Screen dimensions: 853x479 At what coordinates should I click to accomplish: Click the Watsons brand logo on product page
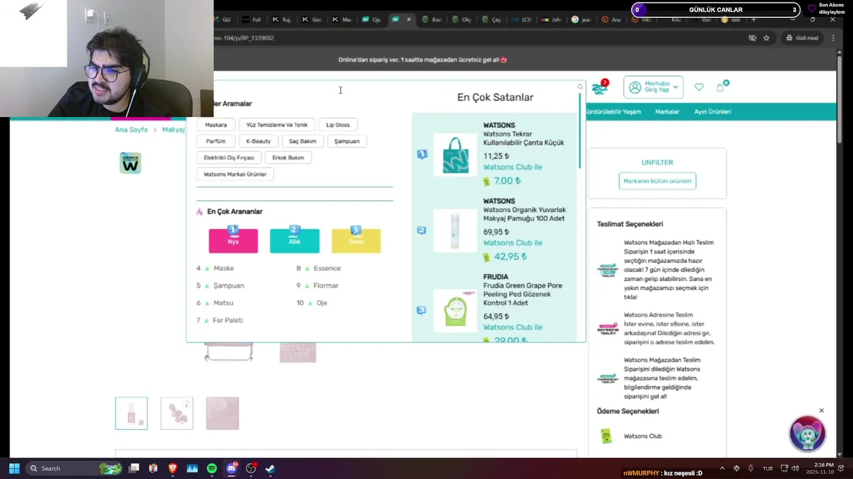[130, 163]
